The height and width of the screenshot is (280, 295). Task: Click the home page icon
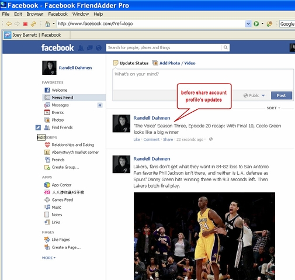47,24
